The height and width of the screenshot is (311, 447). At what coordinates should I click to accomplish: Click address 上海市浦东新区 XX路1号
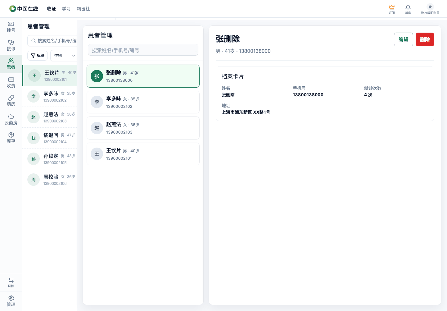click(x=246, y=112)
